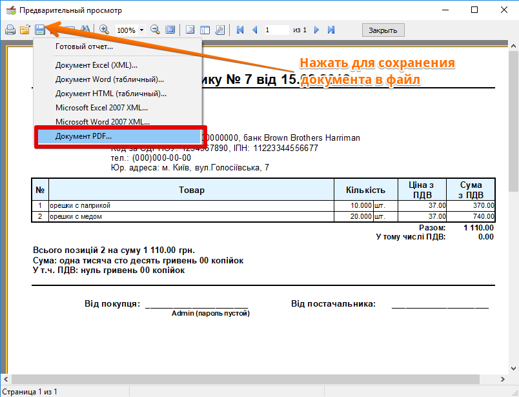The height and width of the screenshot is (397, 519).
Task: Toggle thumbnails panel icon
Action: coord(205,30)
